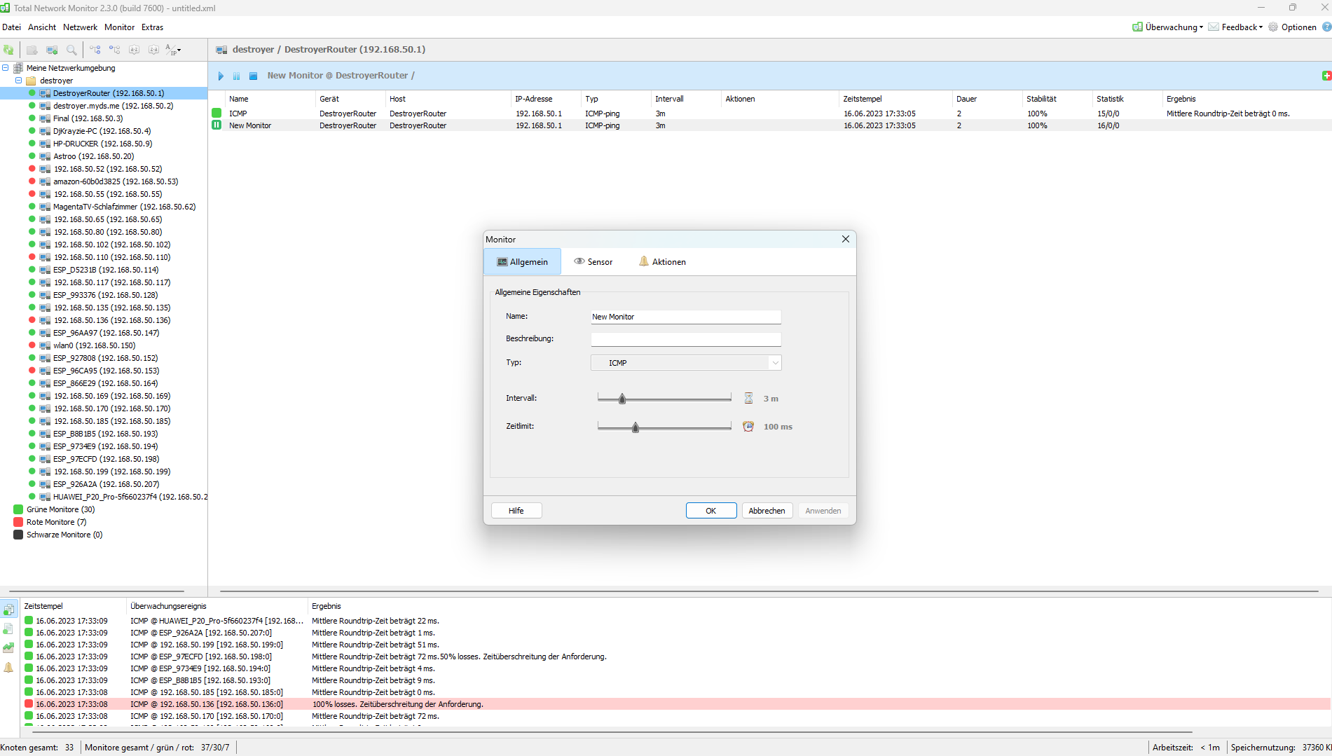Screen dimensions: 1332x756
Task: Open Optionen settings
Action: click(1292, 27)
